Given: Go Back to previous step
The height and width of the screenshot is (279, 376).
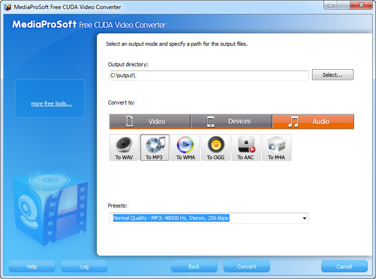Looking at the screenshot, I should tap(194, 267).
